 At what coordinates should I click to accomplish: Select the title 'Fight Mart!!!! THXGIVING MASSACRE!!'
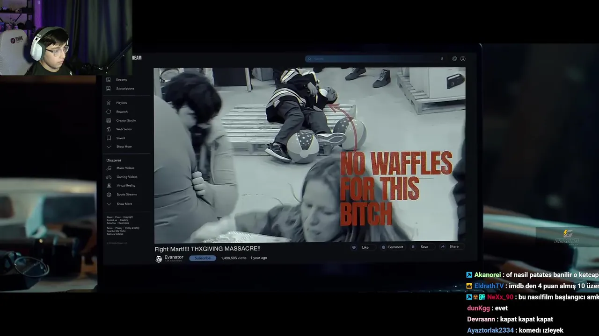point(207,249)
